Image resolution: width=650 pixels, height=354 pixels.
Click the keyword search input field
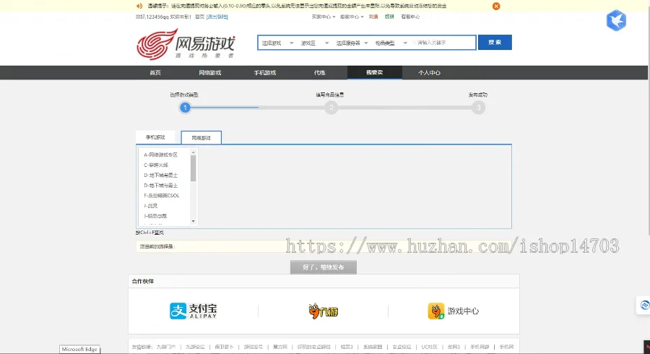[x=443, y=43]
